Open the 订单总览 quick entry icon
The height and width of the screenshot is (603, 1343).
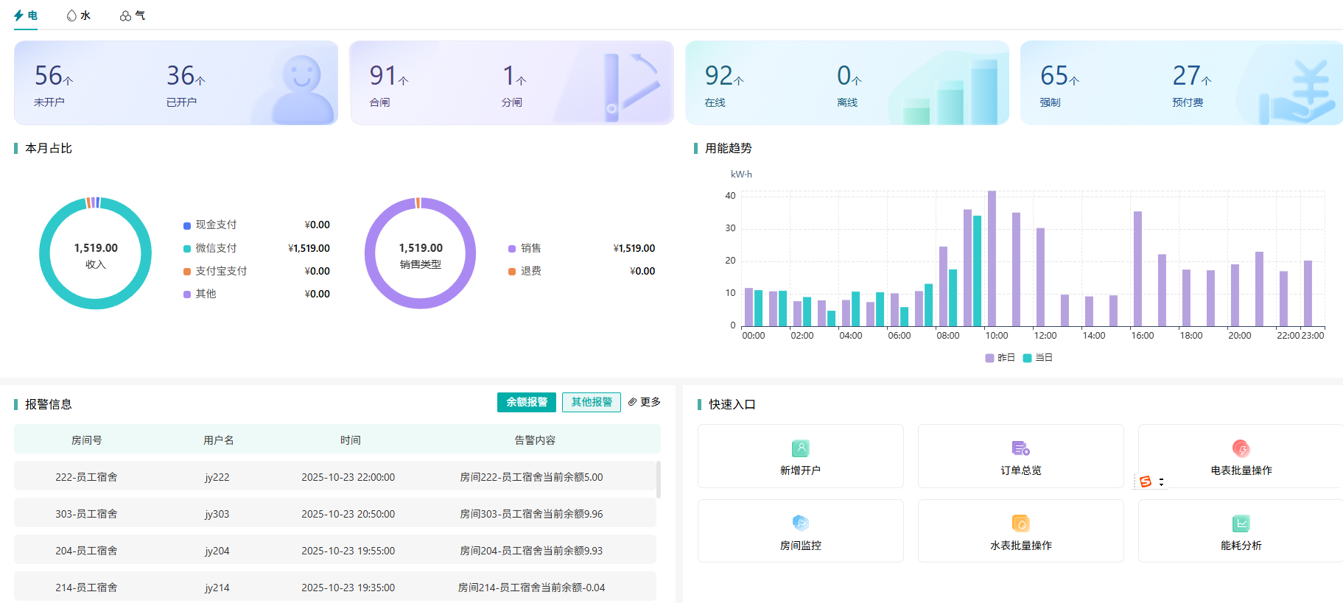[x=1020, y=448]
